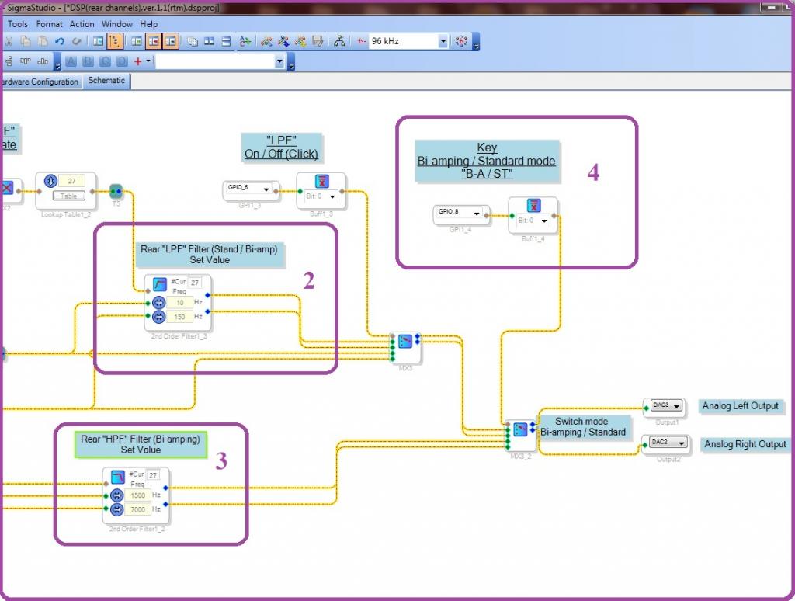The height and width of the screenshot is (601, 795).
Task: Switch to the Hardware Configuration tab
Action: pyautogui.click(x=40, y=82)
